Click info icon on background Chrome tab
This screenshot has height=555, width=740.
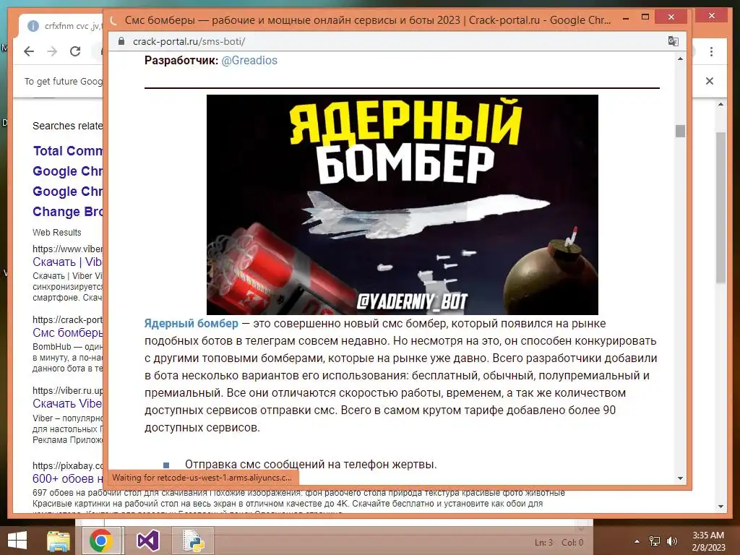click(x=33, y=26)
